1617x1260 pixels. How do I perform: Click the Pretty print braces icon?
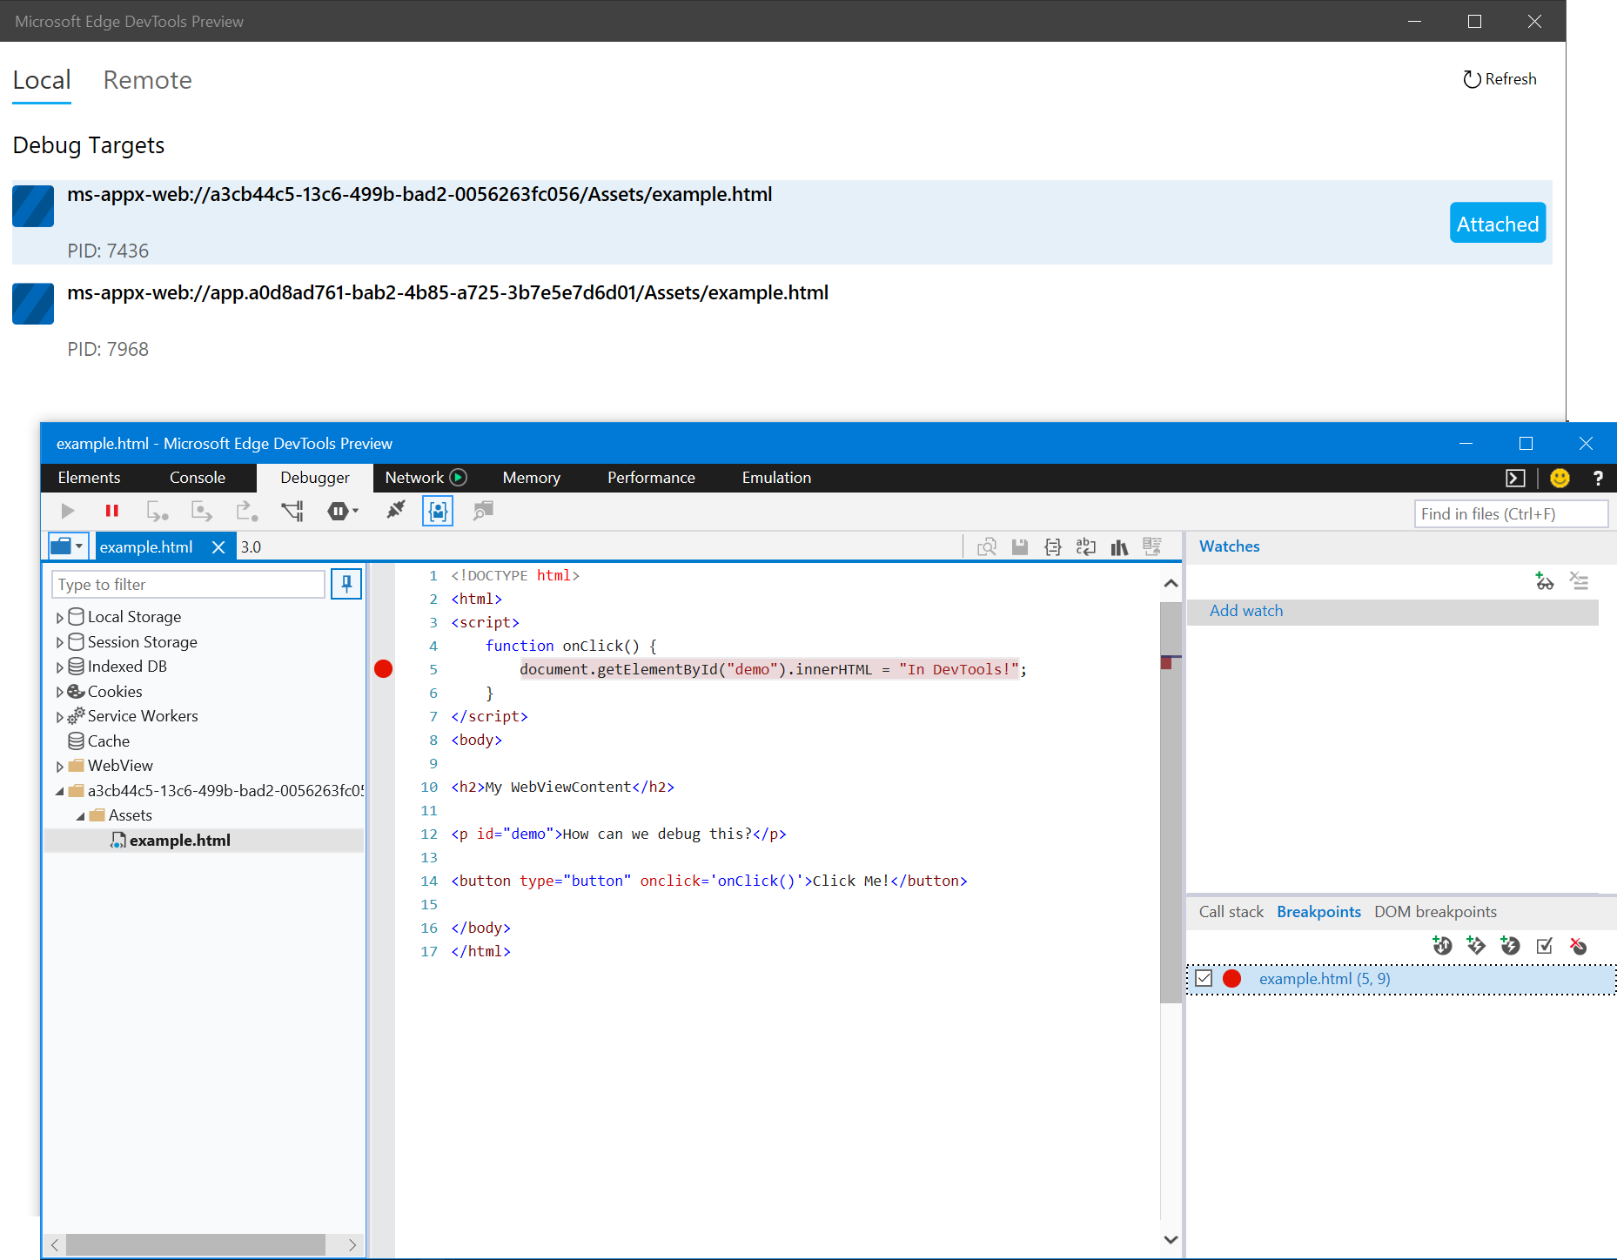click(1053, 546)
